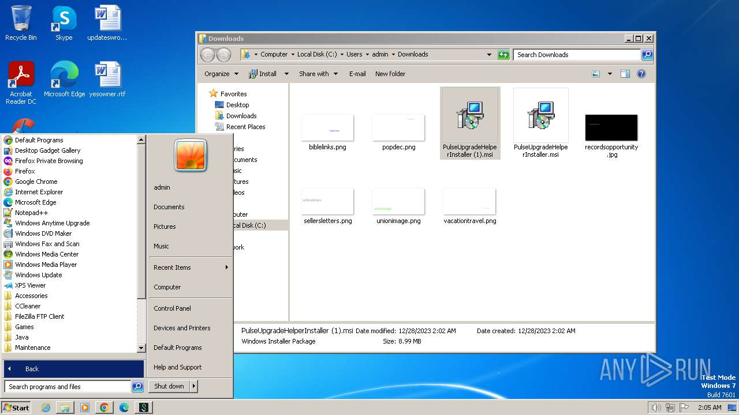Viewport: 739px width, 415px height.
Task: Launch Google Chrome from programs list
Action: tap(36, 182)
